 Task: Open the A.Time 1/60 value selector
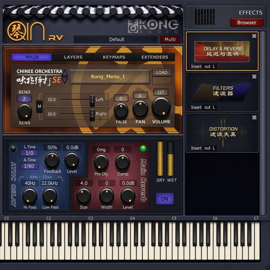pos(30,166)
